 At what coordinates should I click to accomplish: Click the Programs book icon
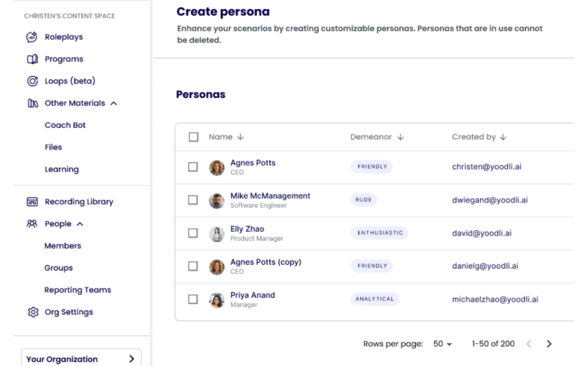(32, 59)
